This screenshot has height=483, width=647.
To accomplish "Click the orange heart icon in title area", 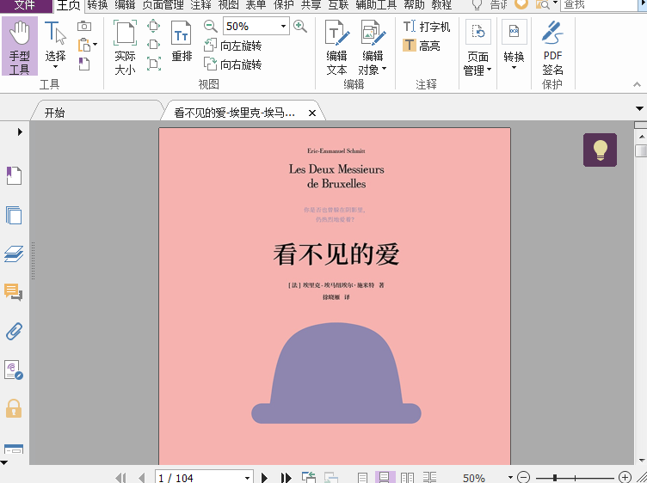I will coord(521,4).
